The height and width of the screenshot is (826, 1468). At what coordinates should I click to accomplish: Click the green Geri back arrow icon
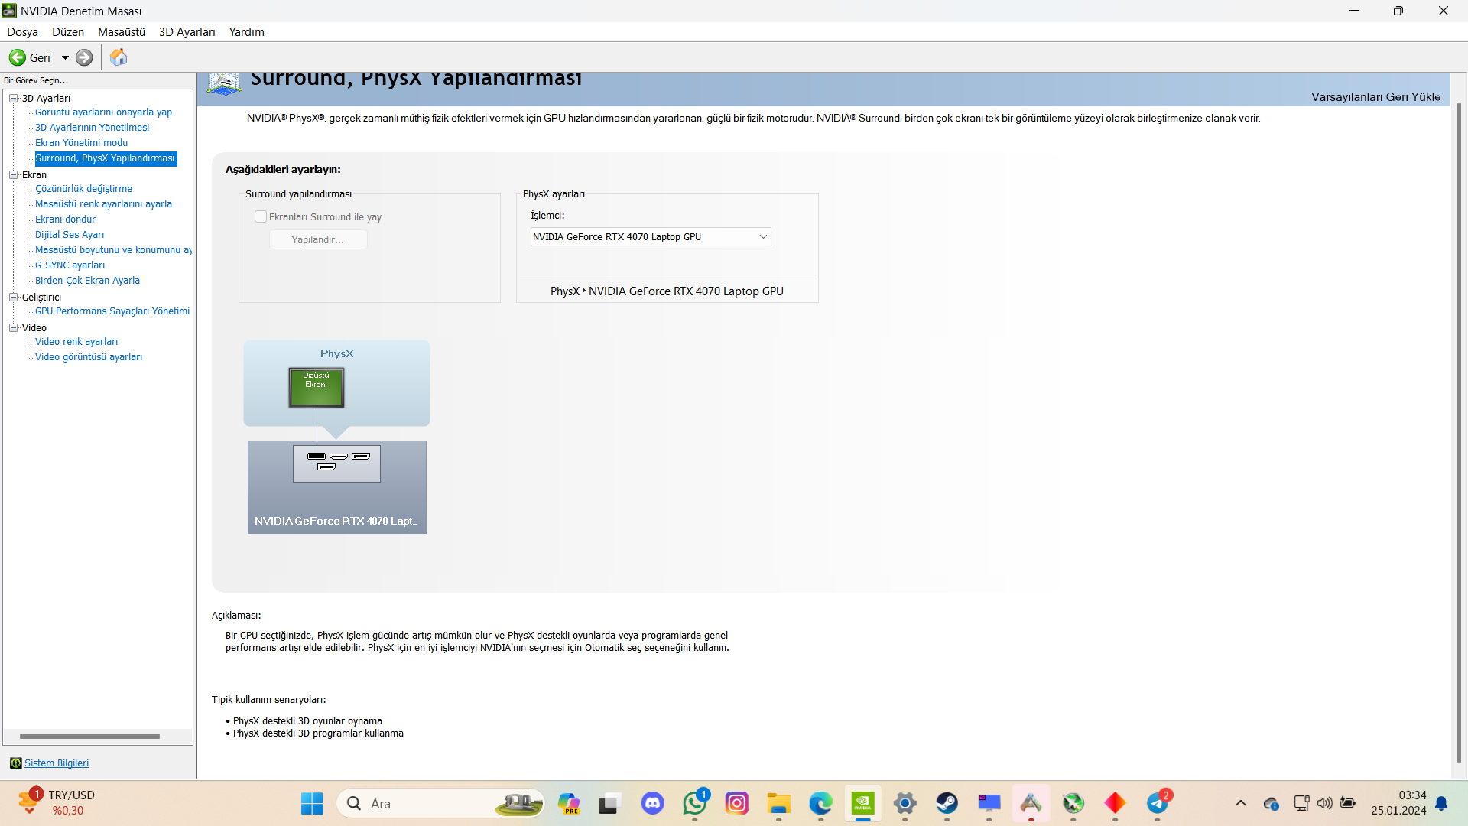tap(17, 57)
